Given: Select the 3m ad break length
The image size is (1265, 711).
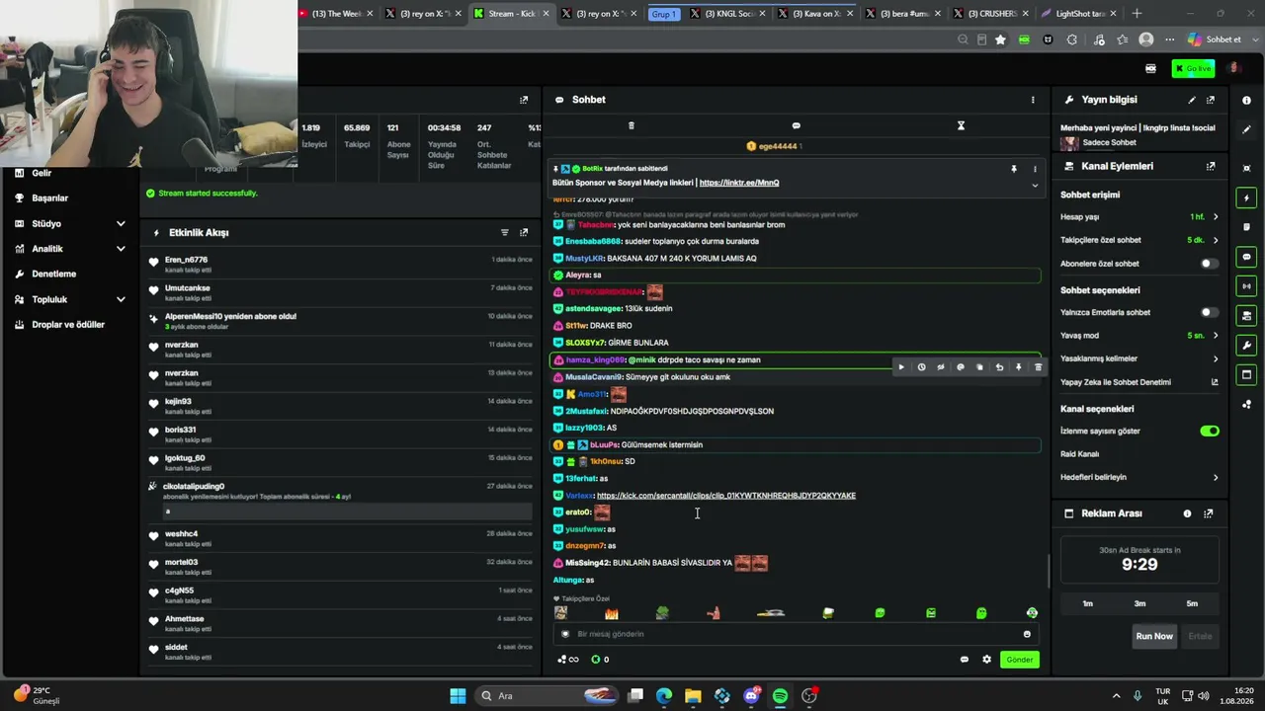Looking at the screenshot, I should pyautogui.click(x=1139, y=603).
